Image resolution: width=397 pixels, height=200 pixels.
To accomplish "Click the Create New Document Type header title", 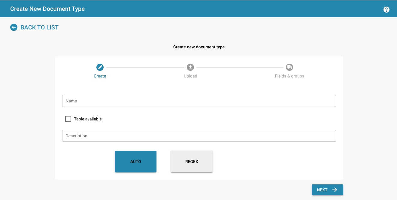I will point(47,9).
